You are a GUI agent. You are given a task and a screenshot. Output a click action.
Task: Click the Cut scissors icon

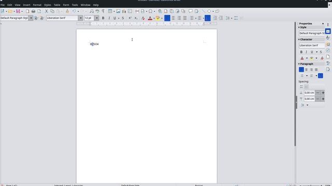(x=46, y=11)
